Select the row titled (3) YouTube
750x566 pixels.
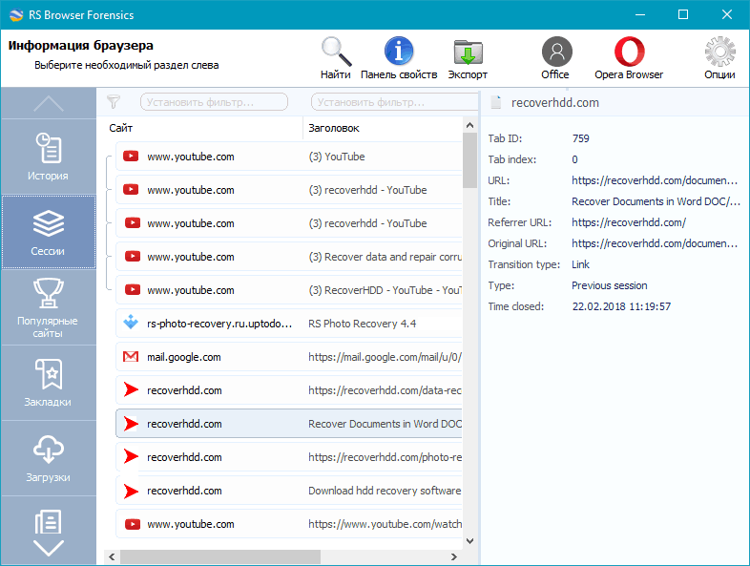(x=289, y=157)
